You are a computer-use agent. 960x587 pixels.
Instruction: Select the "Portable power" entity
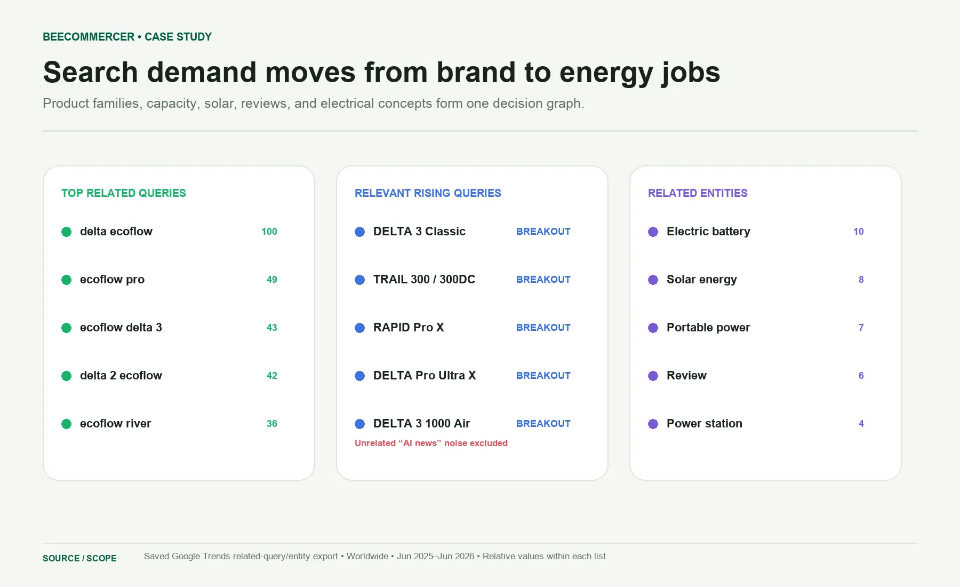(x=708, y=328)
